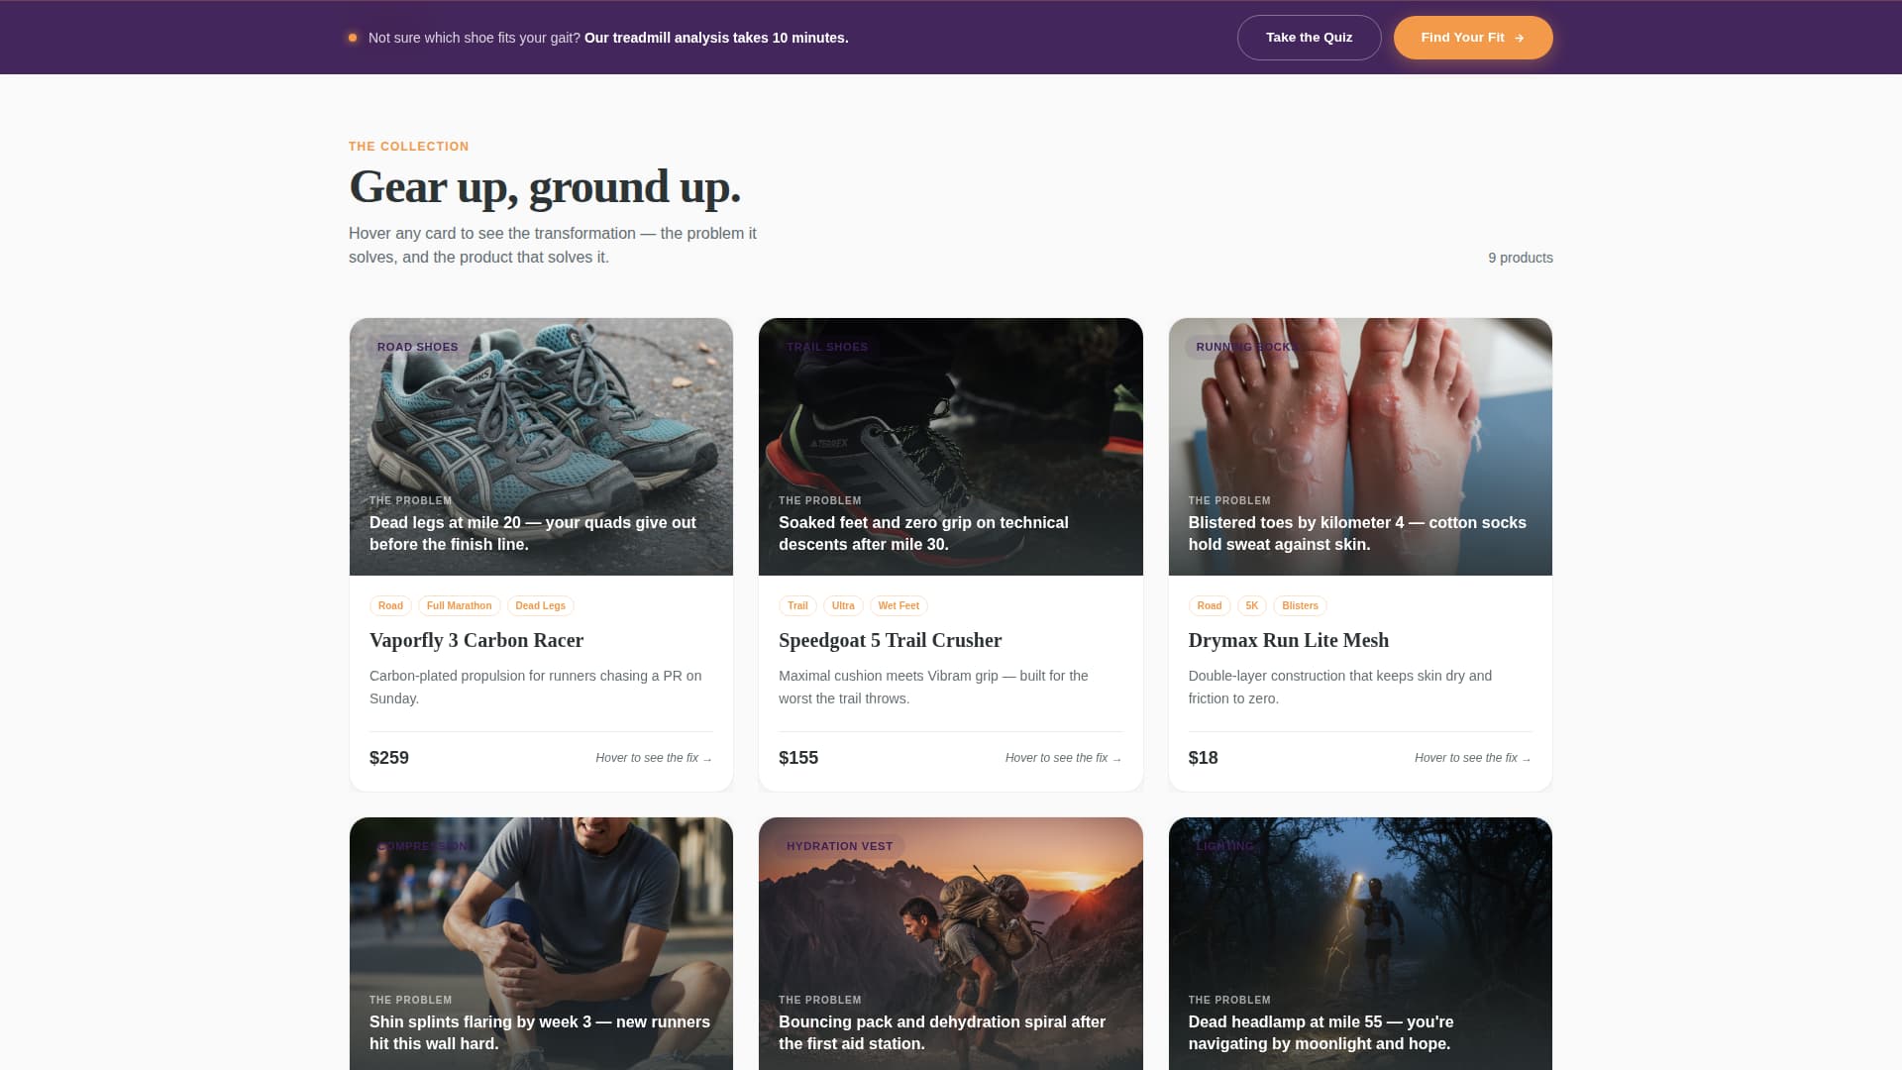This screenshot has width=1902, height=1070.
Task: Click the '9 products' count
Action: pyautogui.click(x=1520, y=258)
